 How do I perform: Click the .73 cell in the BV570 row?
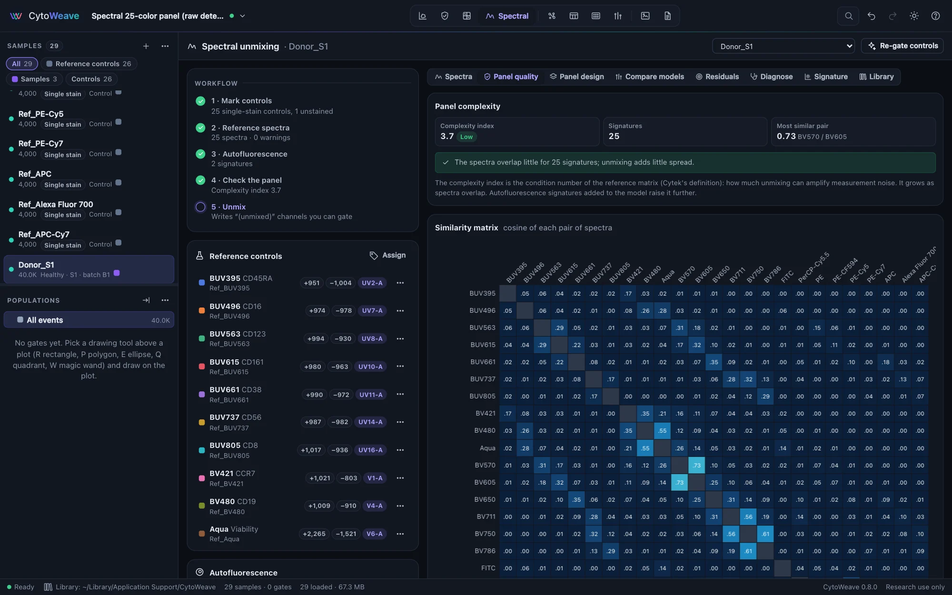click(x=697, y=466)
